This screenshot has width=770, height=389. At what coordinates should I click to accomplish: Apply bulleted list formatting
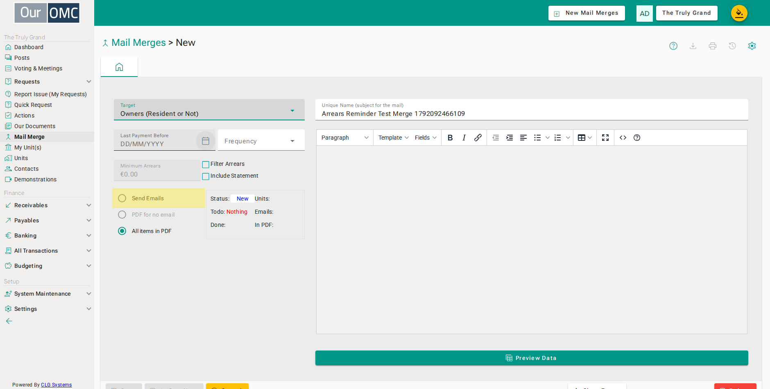(x=537, y=138)
